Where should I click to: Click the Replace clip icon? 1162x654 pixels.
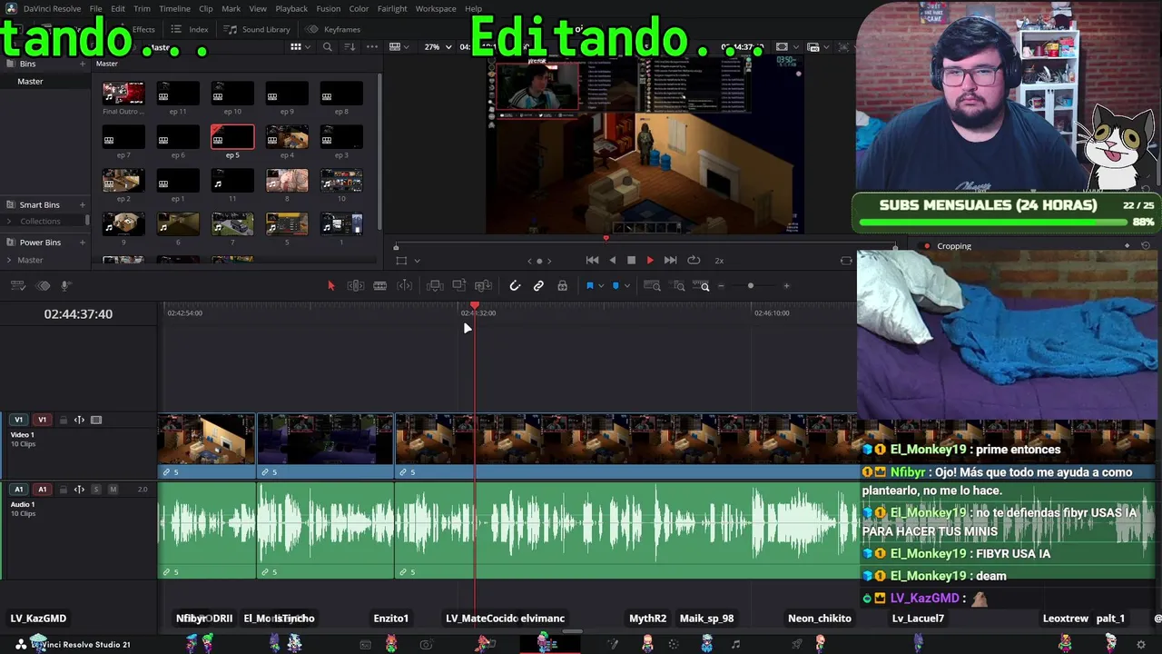[484, 286]
